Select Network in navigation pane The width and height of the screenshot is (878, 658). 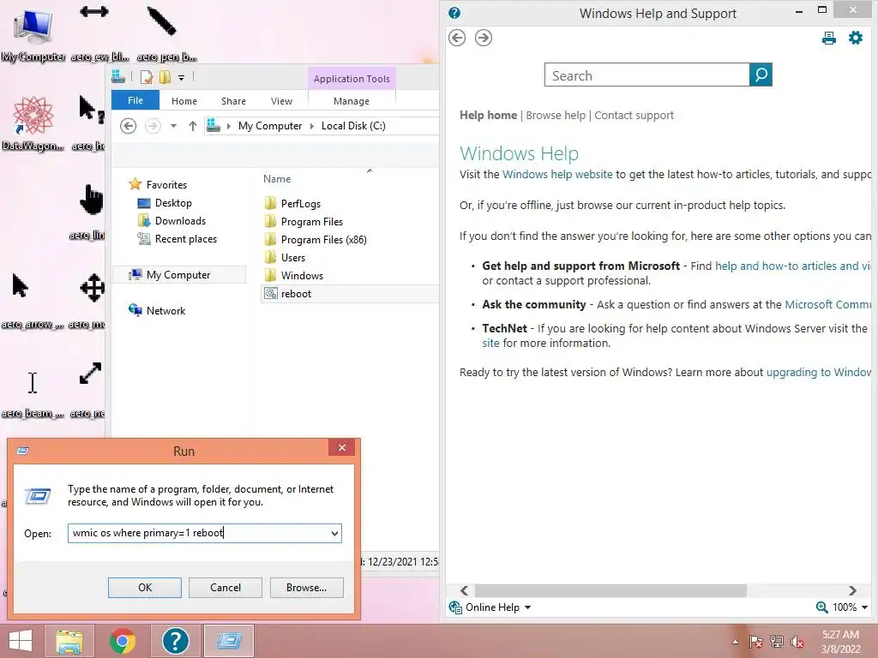click(x=165, y=310)
